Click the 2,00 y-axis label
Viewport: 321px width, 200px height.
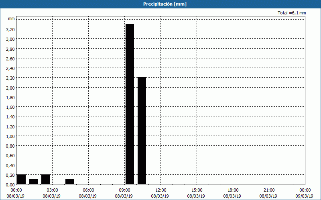10,88
